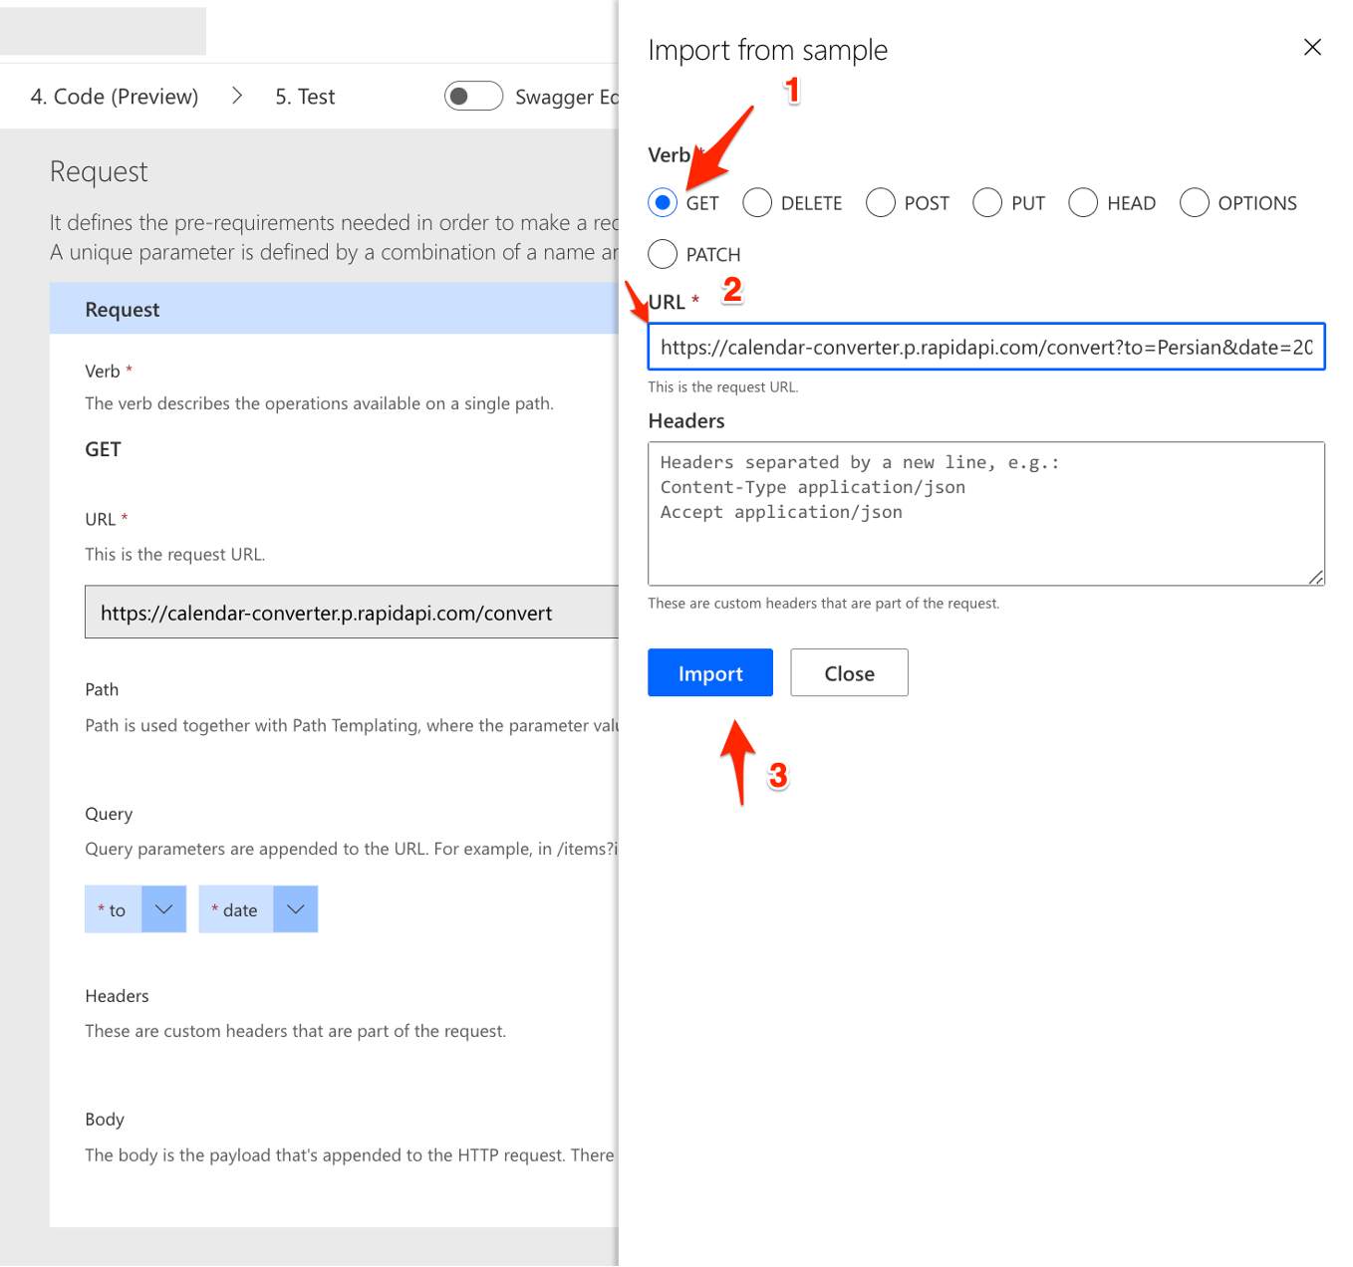This screenshot has height=1267, width=1353.
Task: Close the Import from sample panel
Action: coord(1312,47)
